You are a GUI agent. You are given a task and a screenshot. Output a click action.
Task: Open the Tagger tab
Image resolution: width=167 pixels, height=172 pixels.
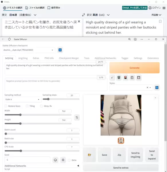coord(125,58)
